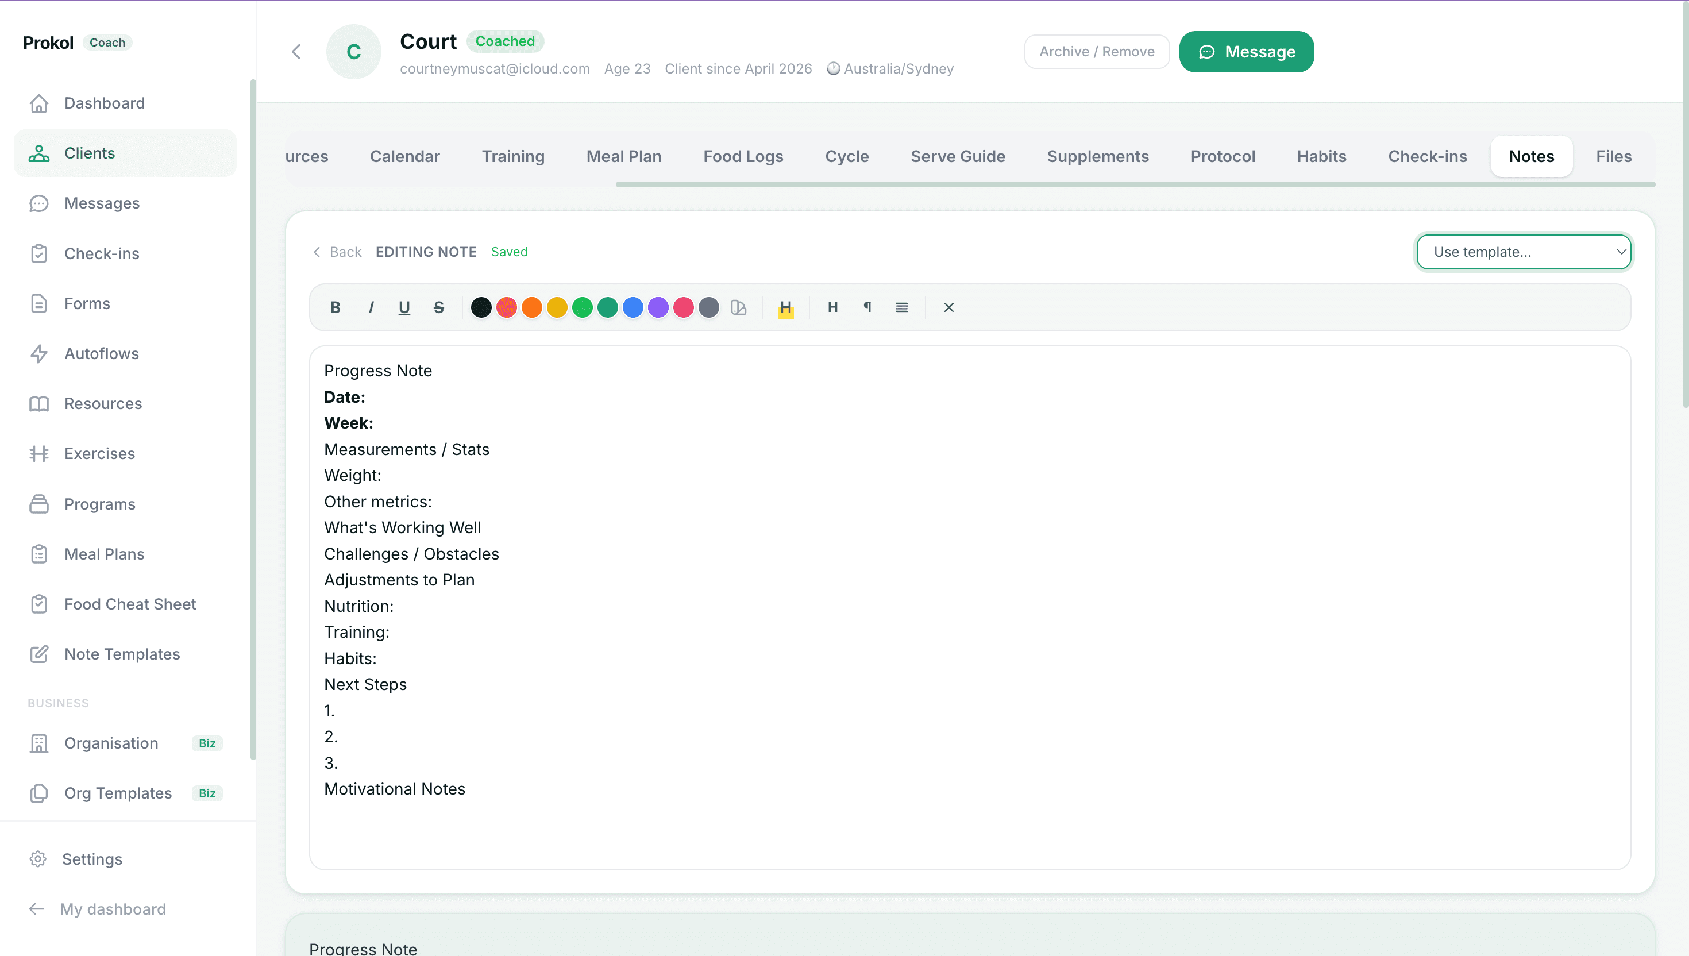Apply yellow highlight with the highlighted H icon

pos(786,307)
